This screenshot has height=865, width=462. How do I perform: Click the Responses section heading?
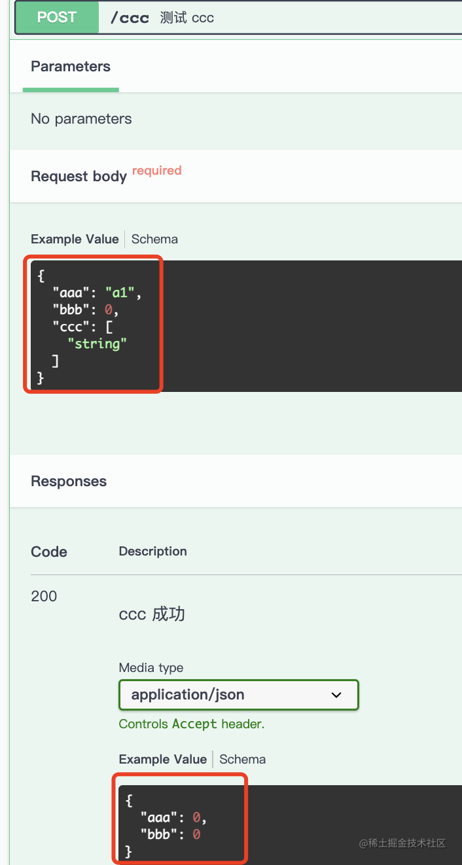(69, 482)
